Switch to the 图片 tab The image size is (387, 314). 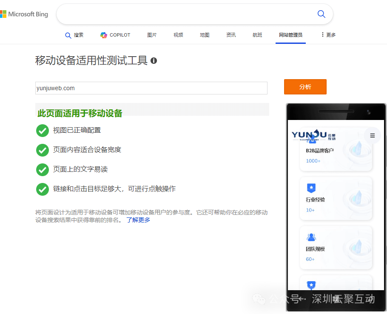point(152,35)
